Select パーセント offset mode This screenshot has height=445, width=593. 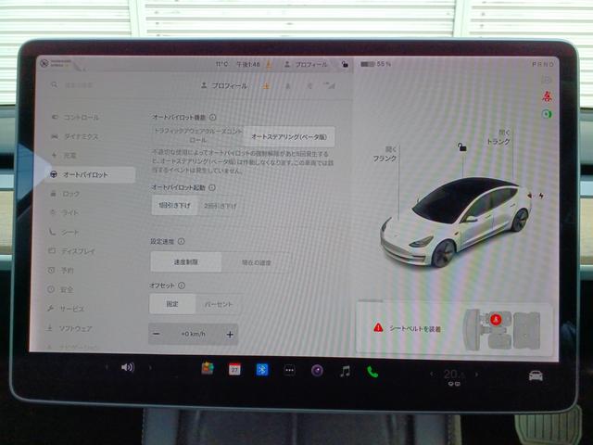[x=219, y=304]
